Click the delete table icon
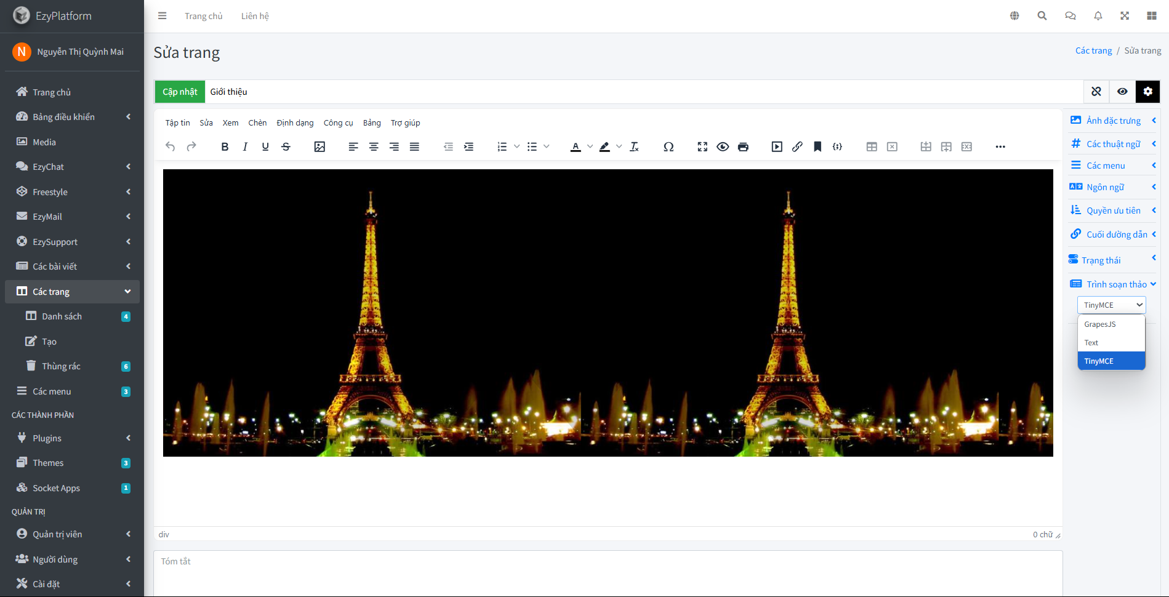This screenshot has height=597, width=1169. tap(892, 146)
